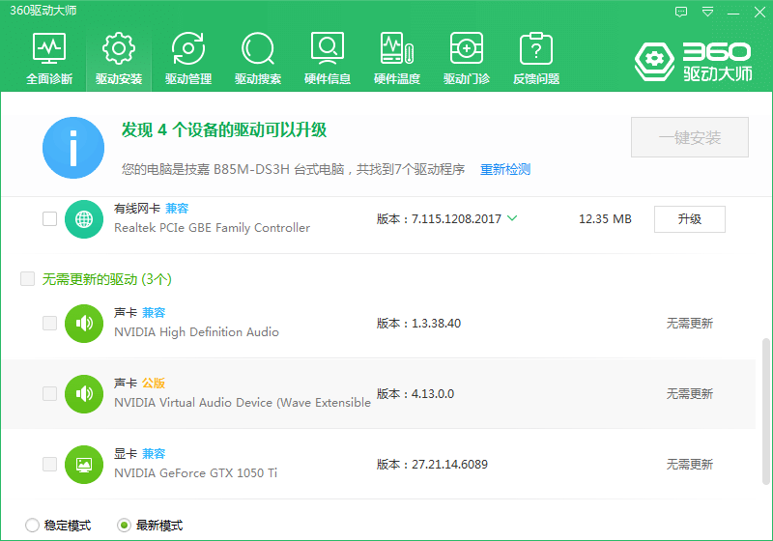Click the message feedback icon in title bar

(682, 12)
